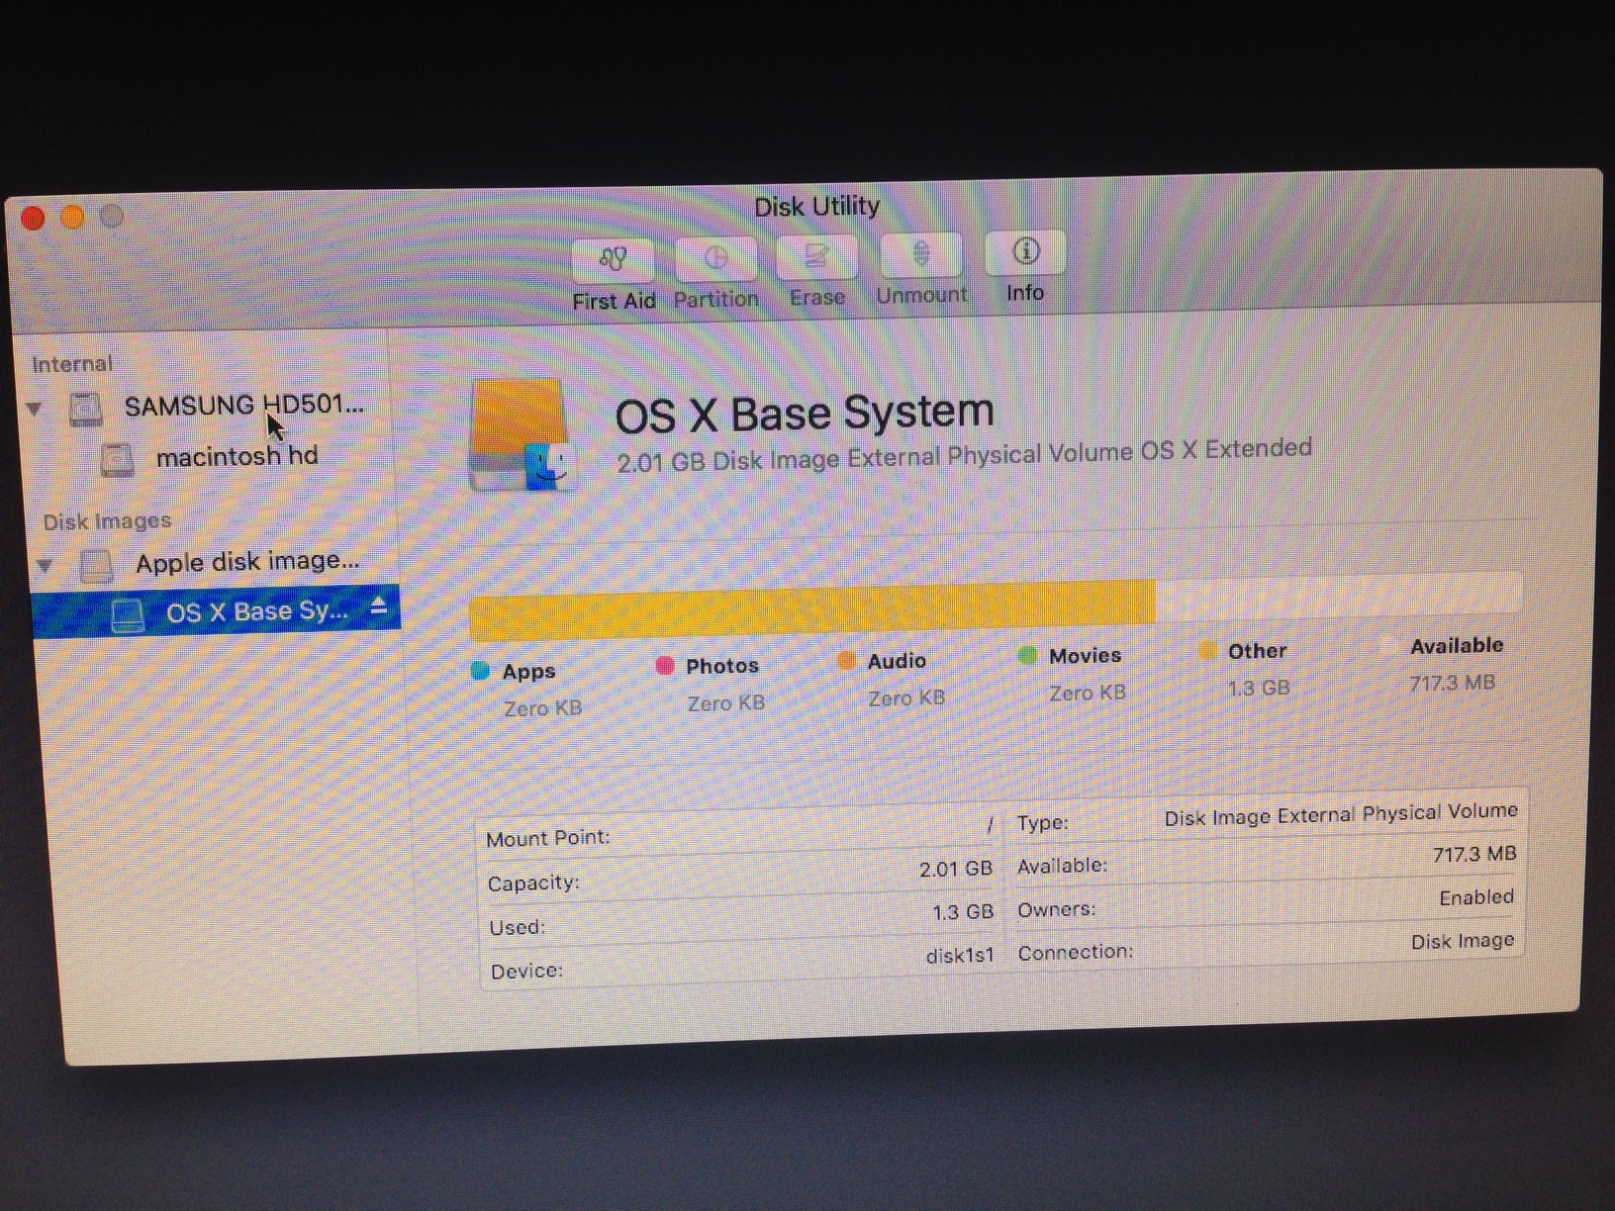This screenshot has width=1615, height=1211.
Task: Click the Erase toolbar icon
Action: click(816, 256)
